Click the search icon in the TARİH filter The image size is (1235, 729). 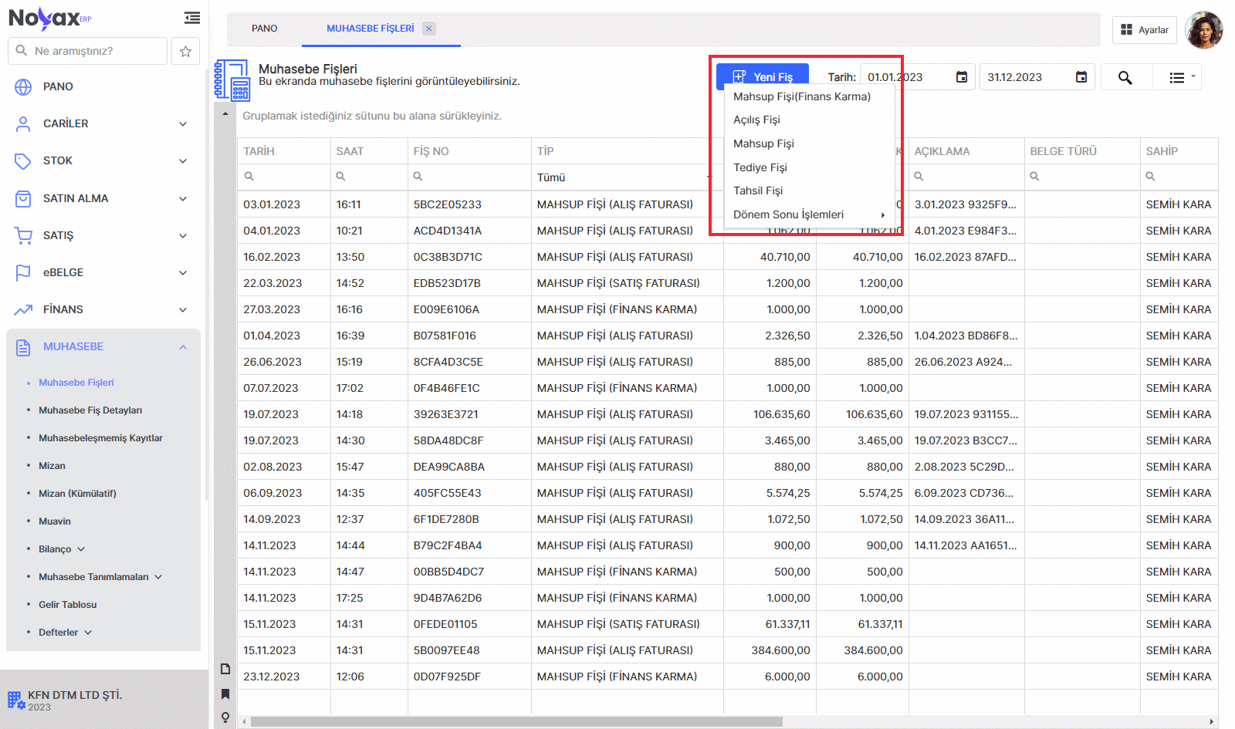point(249,177)
